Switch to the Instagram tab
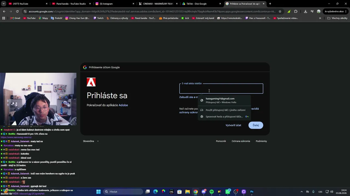 115,4
